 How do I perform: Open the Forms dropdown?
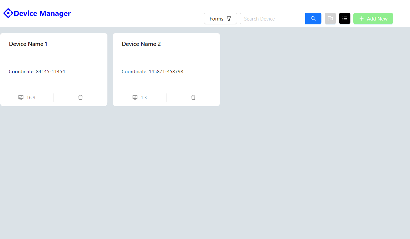coord(220,19)
